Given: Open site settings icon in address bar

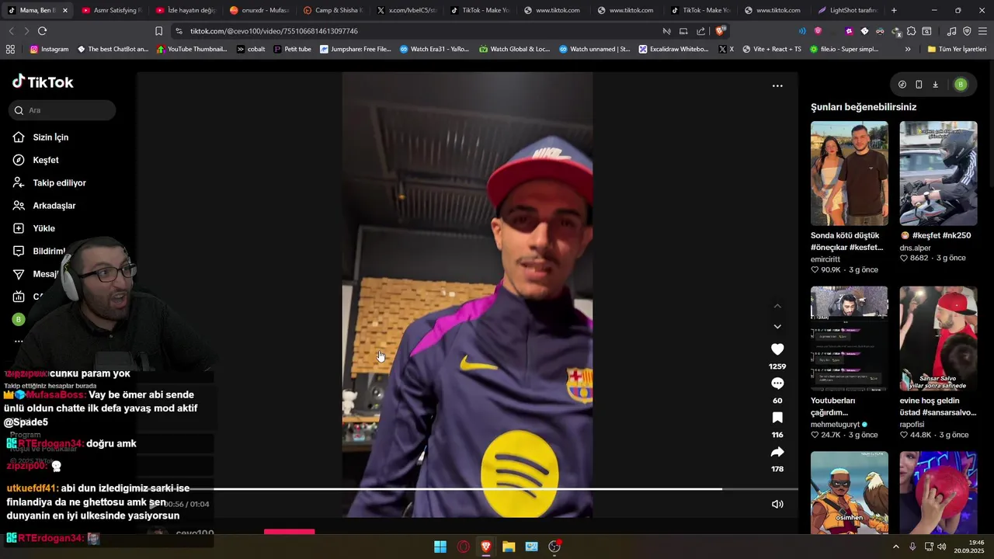Looking at the screenshot, I should [x=179, y=31].
